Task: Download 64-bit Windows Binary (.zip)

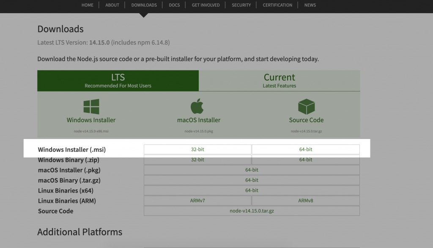Action: (306, 159)
